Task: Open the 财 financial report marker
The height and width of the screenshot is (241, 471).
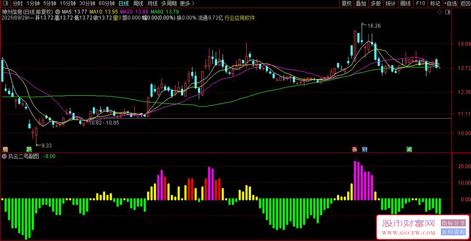Action: (365, 149)
